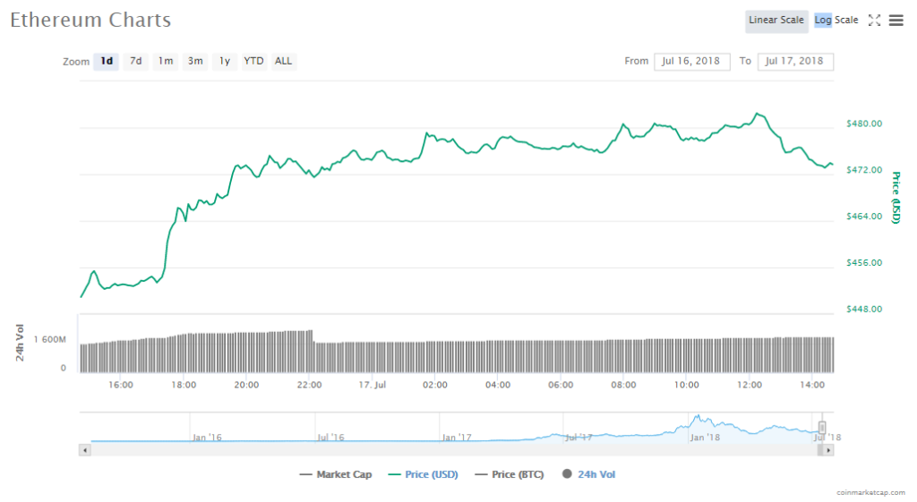Viewport: 917px width, 502px height.
Task: Click the navigator scrollbar left arrow
Action: (x=85, y=450)
